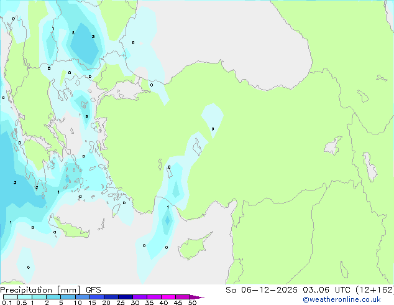Image resolution: width=394 pixels, height=305 pixels.
Task: Click the over-50 mm arrow tip of legend
Action: tap(197, 298)
